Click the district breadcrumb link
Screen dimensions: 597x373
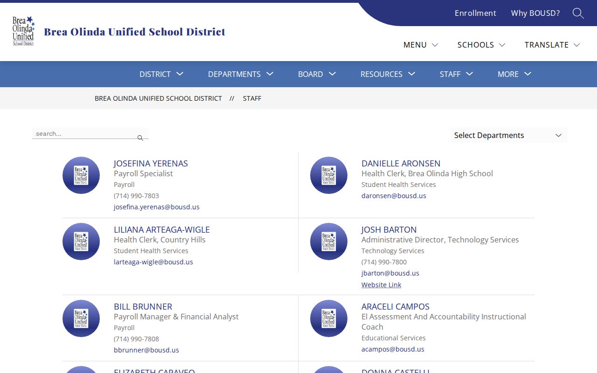(x=158, y=98)
